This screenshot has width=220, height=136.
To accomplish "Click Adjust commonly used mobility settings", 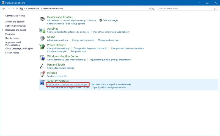I will coord(66,60).
